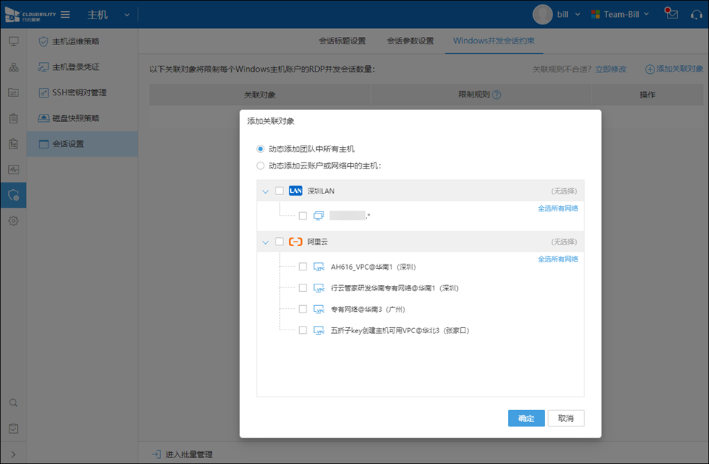Screen dimensions: 709x464
Task: Click the search icon in left sidebar
Action: [x=13, y=403]
